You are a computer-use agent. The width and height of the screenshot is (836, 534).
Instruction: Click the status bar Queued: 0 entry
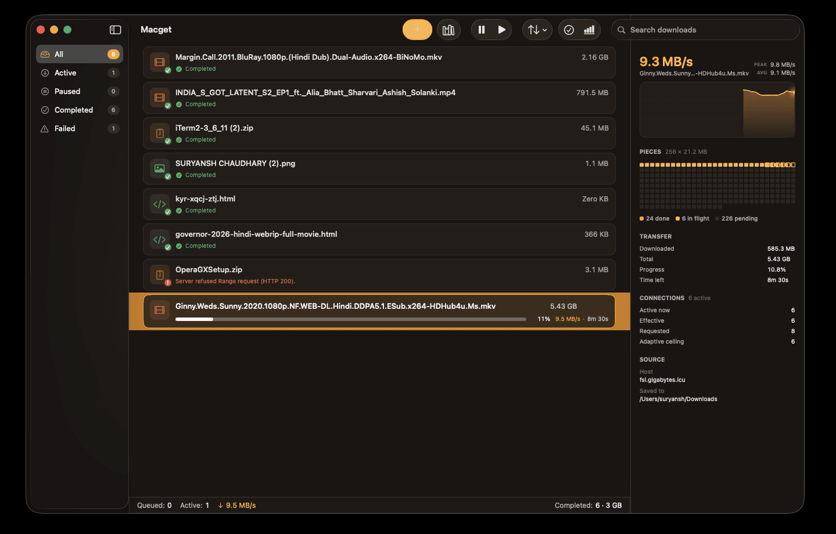155,506
